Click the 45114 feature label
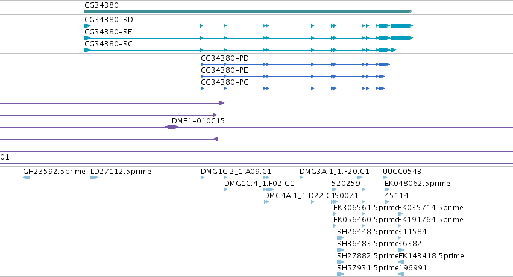 (397, 196)
